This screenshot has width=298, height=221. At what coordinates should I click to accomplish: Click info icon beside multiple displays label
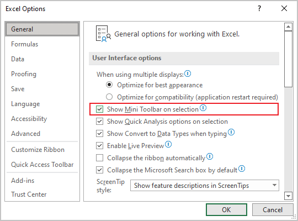coord(188,73)
